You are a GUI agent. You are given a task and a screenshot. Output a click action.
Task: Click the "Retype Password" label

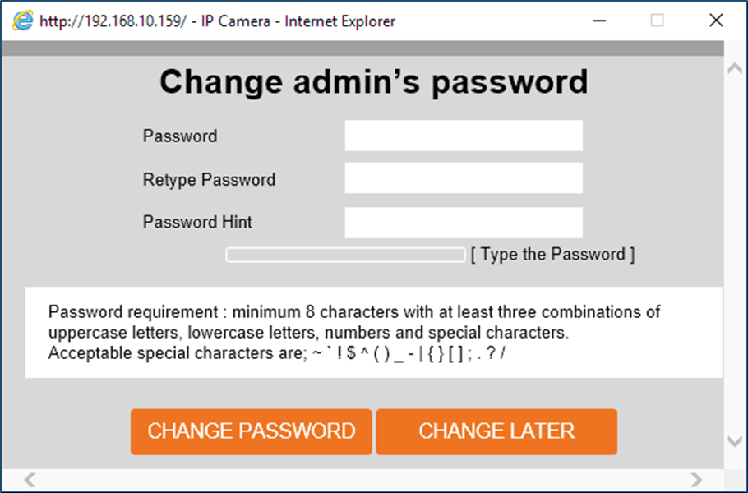point(209,179)
